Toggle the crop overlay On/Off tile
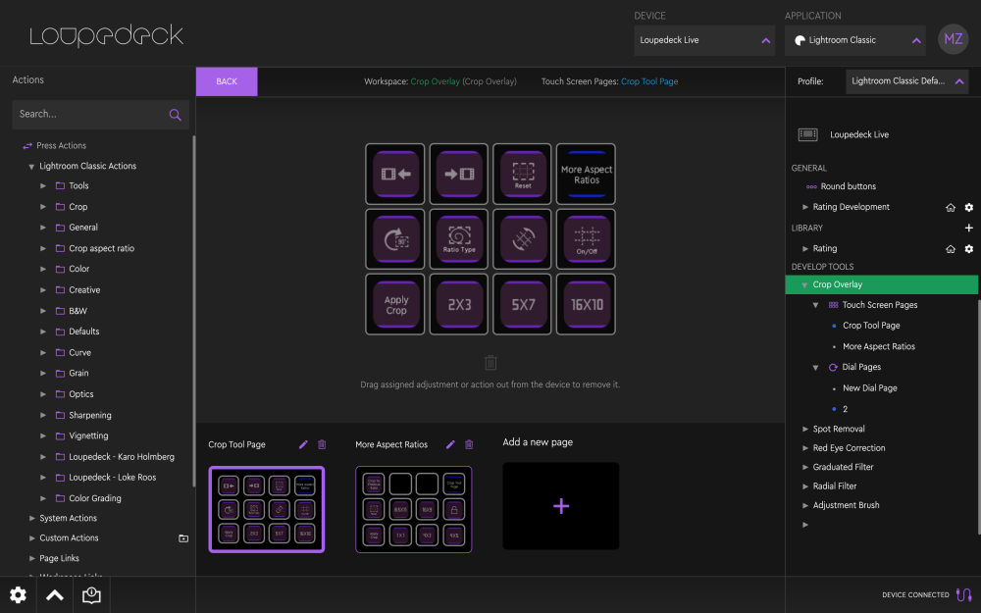The width and height of the screenshot is (981, 613). point(587,239)
